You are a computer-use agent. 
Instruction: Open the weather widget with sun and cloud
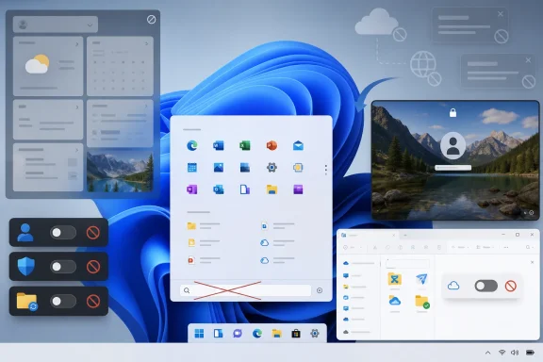click(48, 66)
